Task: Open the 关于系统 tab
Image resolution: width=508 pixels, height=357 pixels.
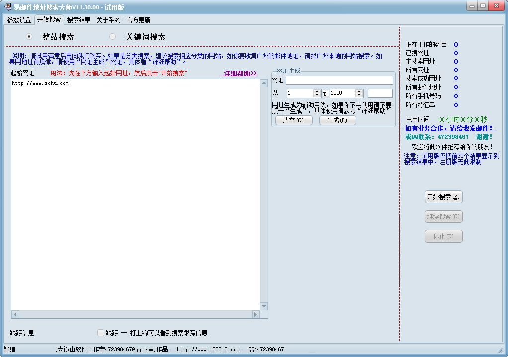Action: point(108,20)
